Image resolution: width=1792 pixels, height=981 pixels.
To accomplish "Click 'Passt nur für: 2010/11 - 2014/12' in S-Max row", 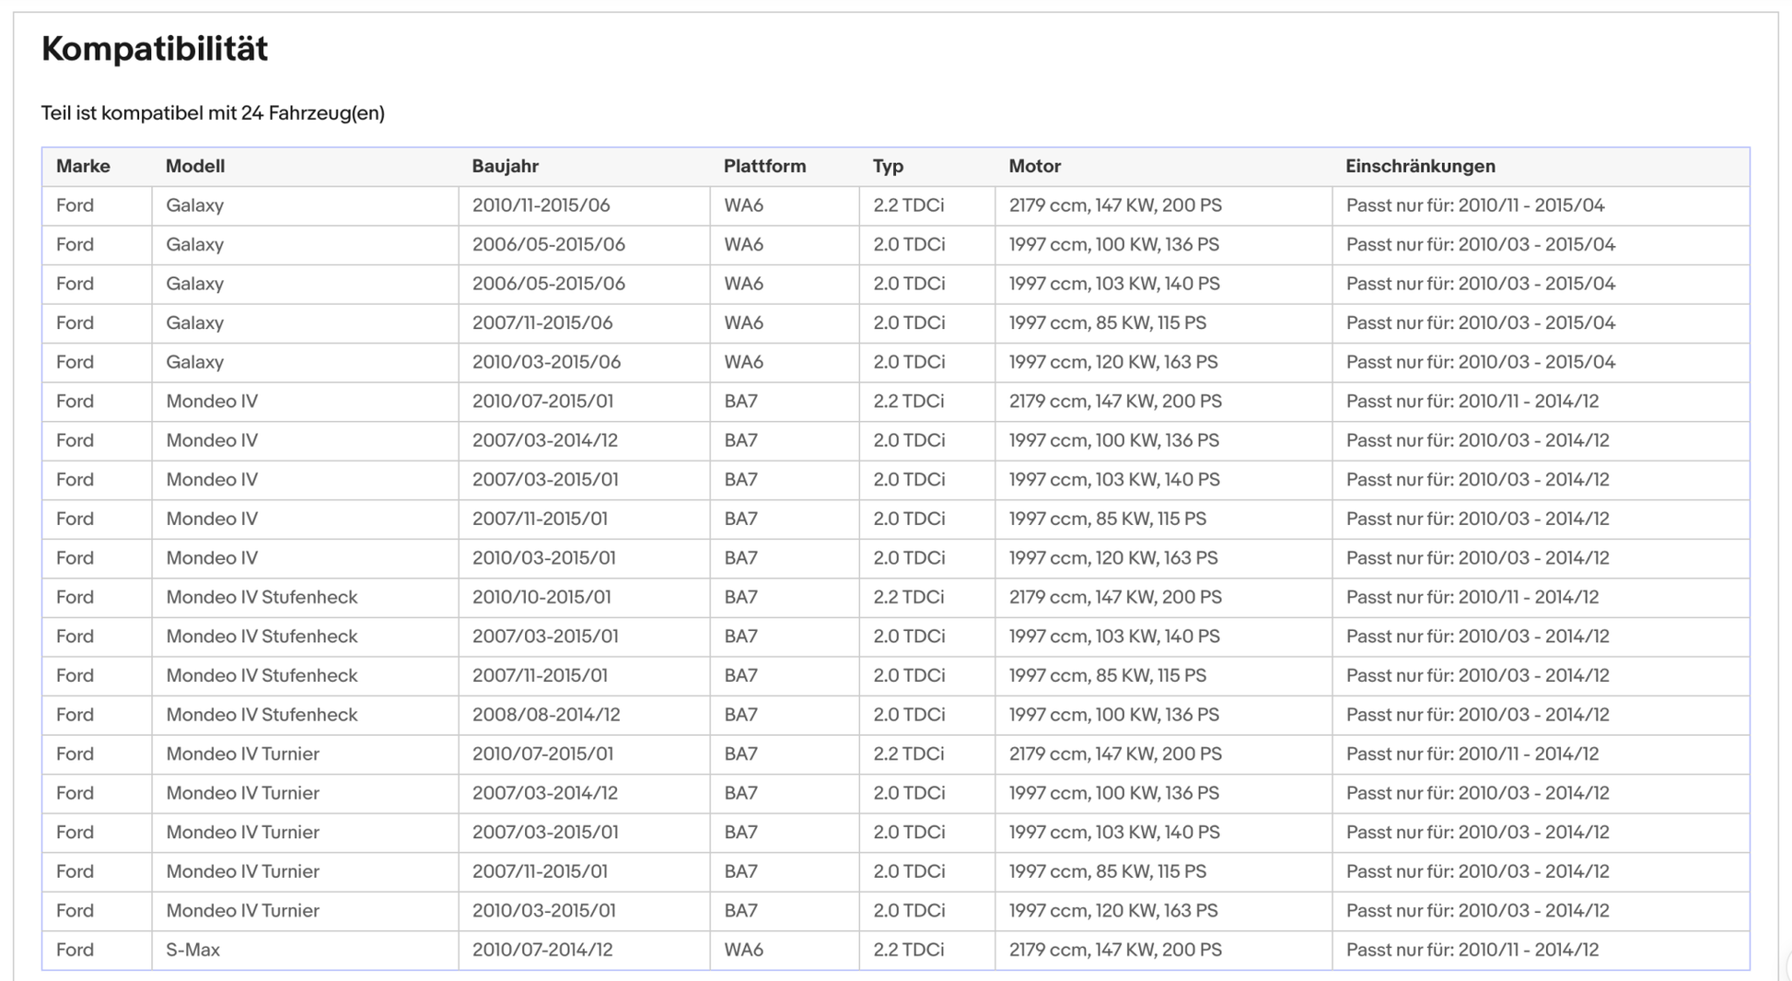I will (1472, 950).
